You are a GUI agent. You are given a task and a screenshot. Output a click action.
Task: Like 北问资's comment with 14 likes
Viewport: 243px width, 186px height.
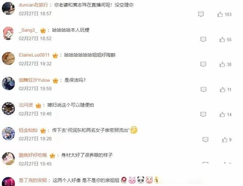point(222,115)
